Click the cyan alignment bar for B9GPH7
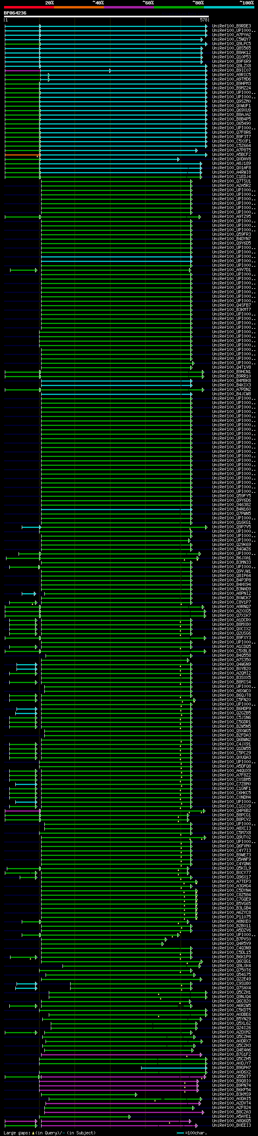Viewport: 258px width, 1136px height. [174, 1067]
